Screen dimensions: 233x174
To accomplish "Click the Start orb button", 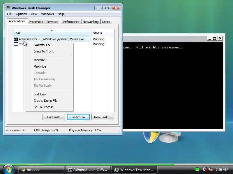I will point(8,170).
